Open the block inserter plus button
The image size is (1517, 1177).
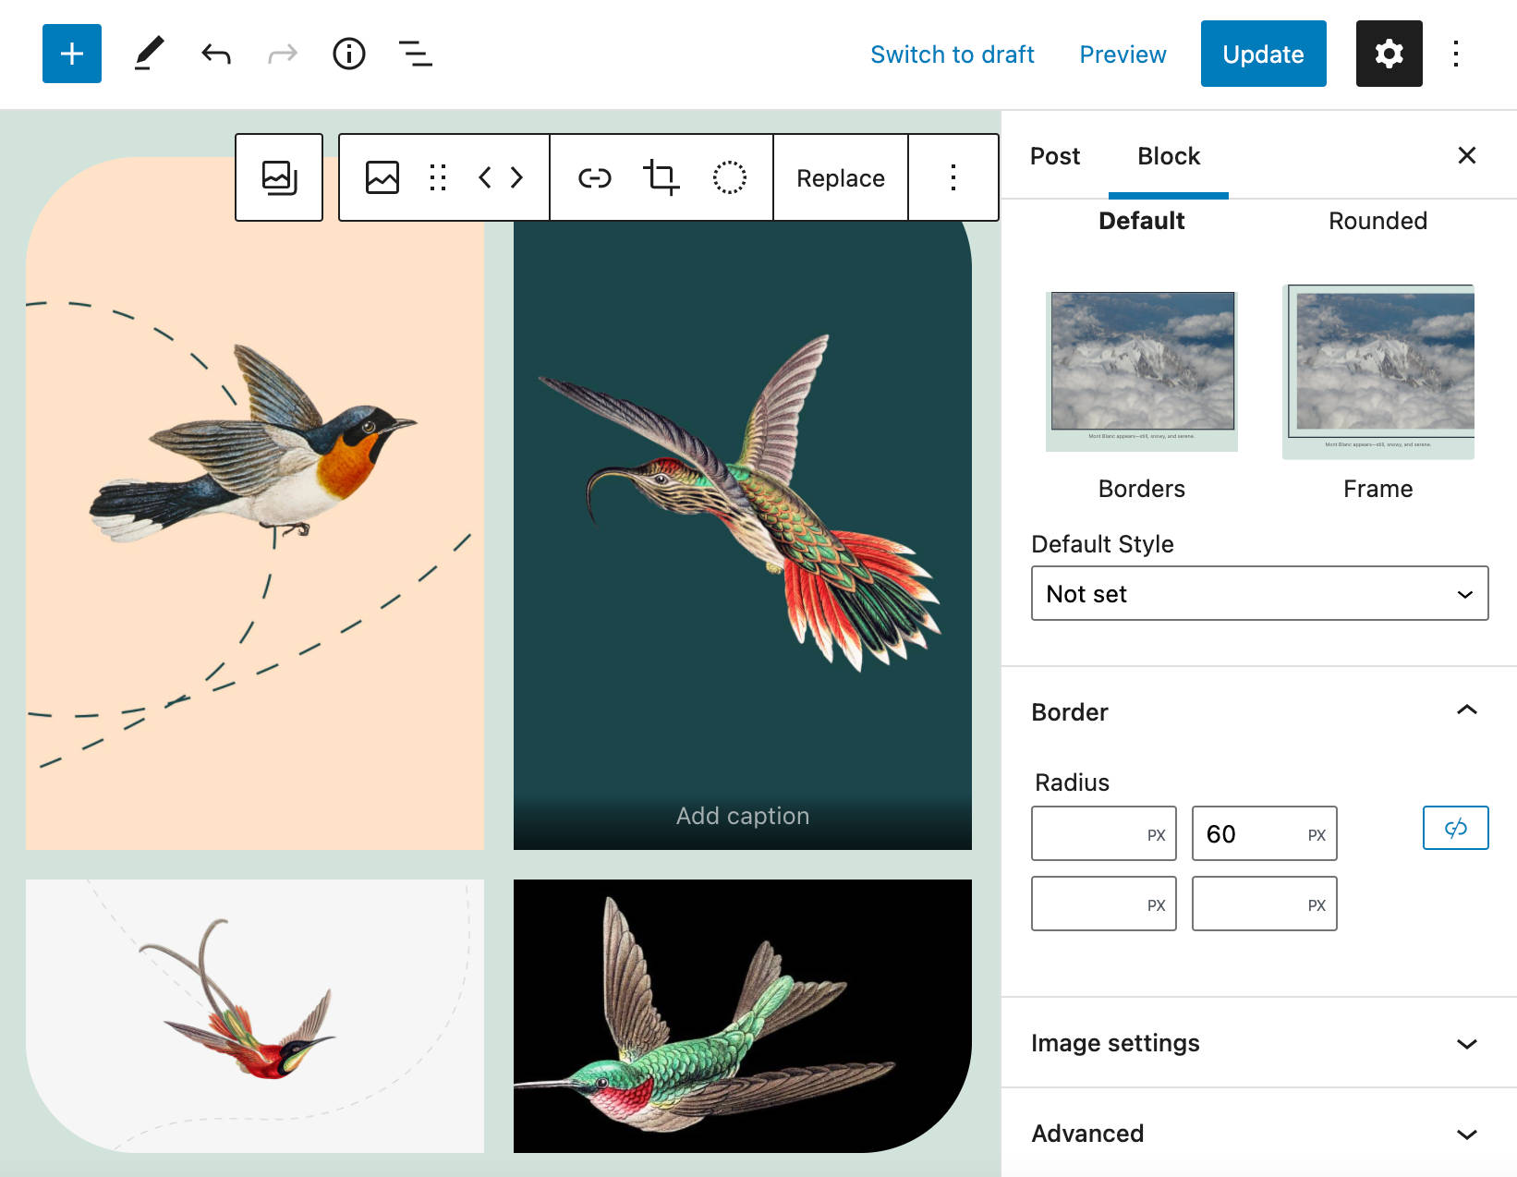(72, 54)
